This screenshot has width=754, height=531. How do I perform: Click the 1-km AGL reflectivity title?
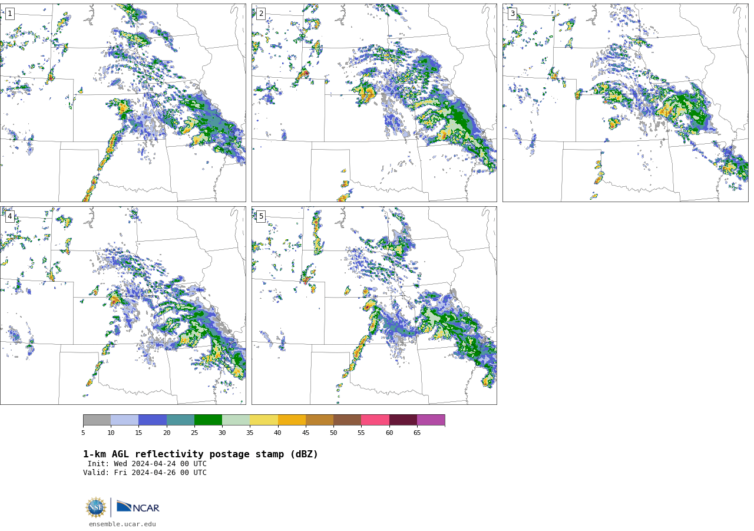coord(200,454)
